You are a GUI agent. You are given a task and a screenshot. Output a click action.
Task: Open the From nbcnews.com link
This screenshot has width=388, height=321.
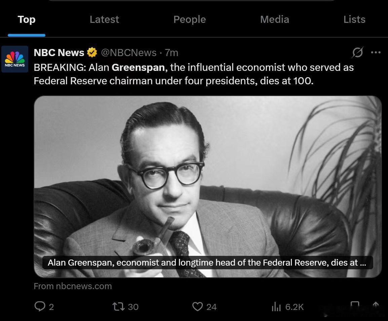[x=73, y=286]
